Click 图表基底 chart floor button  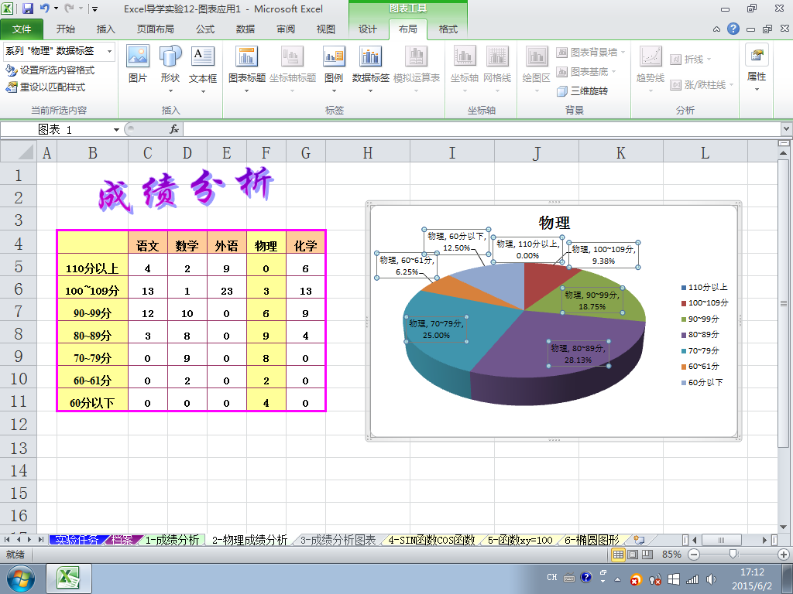[x=585, y=72]
